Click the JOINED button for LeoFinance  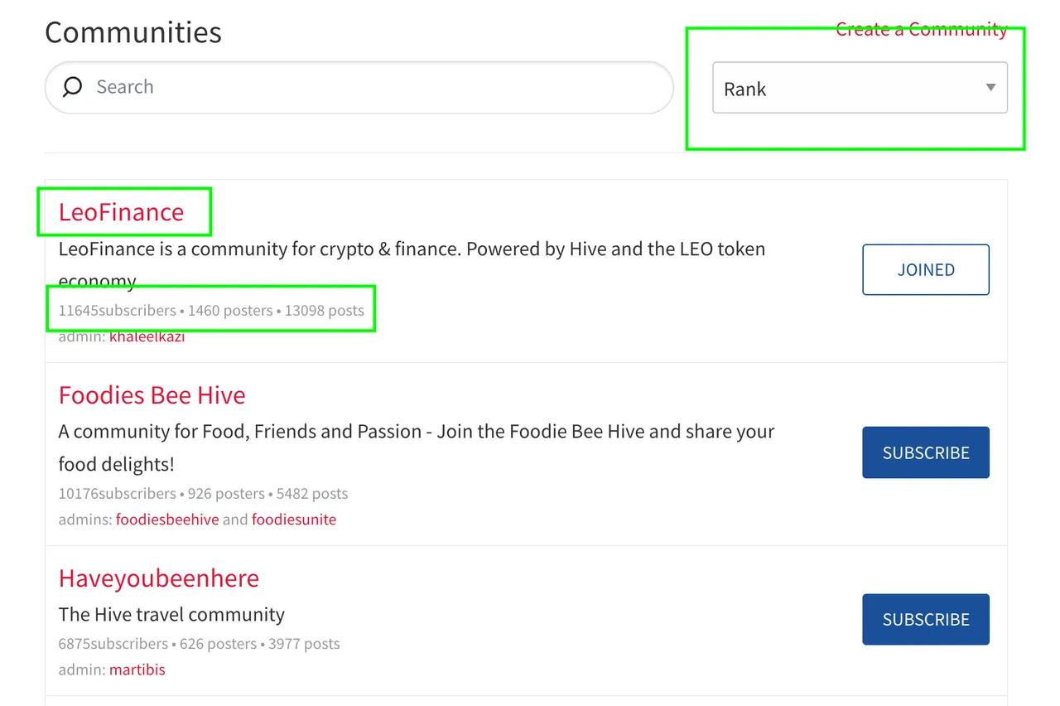(x=926, y=270)
